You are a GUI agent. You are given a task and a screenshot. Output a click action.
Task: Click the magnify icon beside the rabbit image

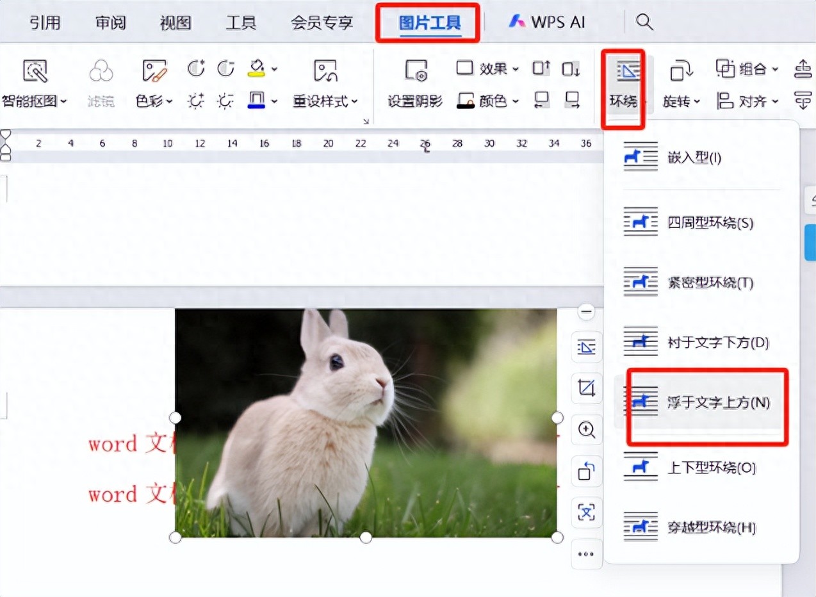coord(587,429)
